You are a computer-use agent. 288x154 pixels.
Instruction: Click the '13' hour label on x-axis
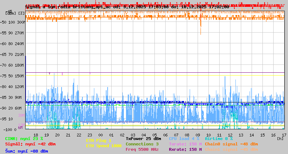click(241, 135)
